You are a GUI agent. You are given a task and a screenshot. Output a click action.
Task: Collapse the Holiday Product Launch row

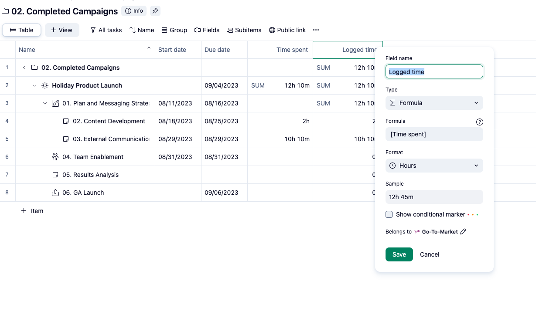(34, 85)
